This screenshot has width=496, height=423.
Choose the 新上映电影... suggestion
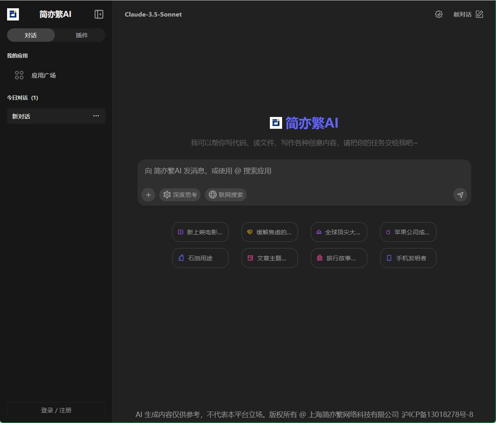point(200,232)
